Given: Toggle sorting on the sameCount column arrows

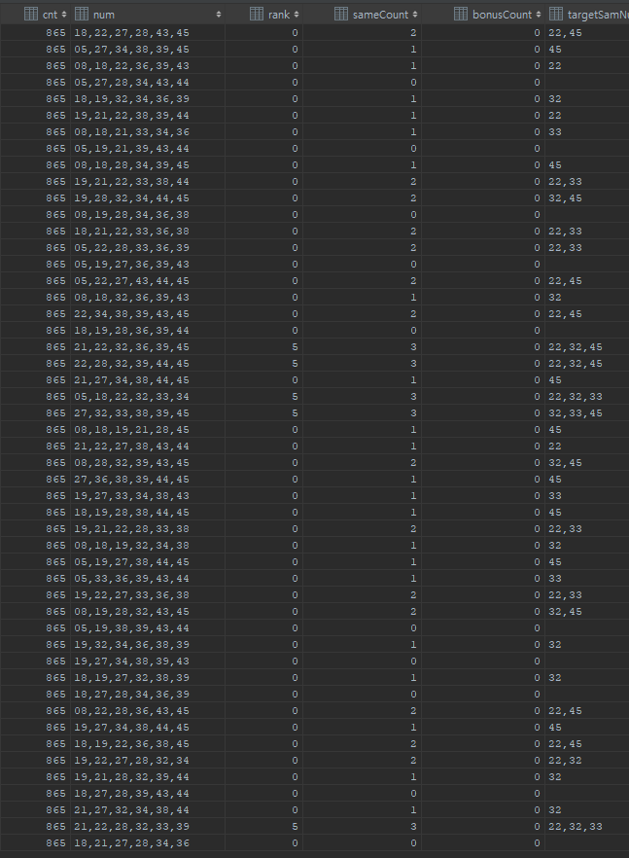Looking at the screenshot, I should [415, 15].
